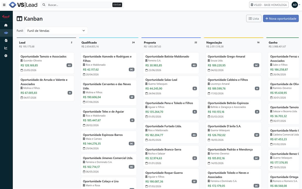Click H badge on Teles e de Aguiar card

(x=132, y=120)
